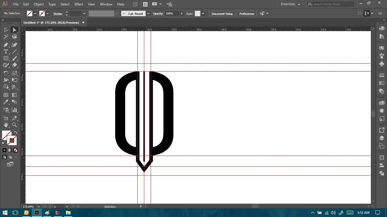
Task: Swap fill and stroke arrows
Action: [x=16, y=132]
